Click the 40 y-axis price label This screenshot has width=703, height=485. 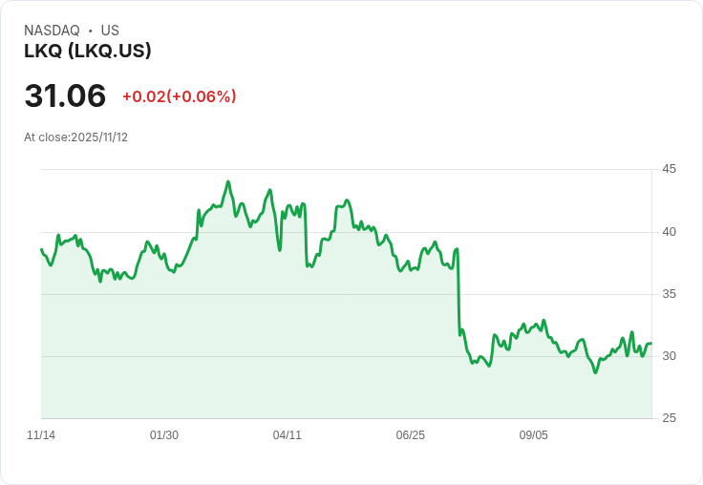pyautogui.click(x=670, y=232)
